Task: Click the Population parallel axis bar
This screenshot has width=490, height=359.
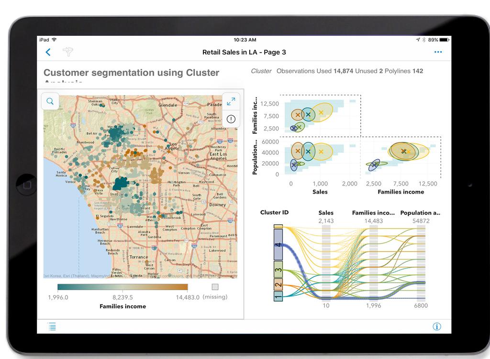Action: (x=421, y=262)
